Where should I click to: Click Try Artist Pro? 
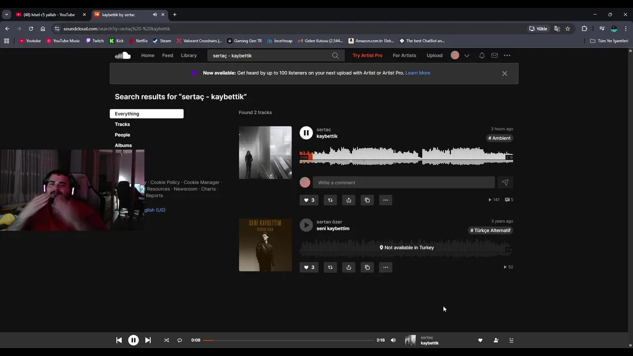pos(367,55)
